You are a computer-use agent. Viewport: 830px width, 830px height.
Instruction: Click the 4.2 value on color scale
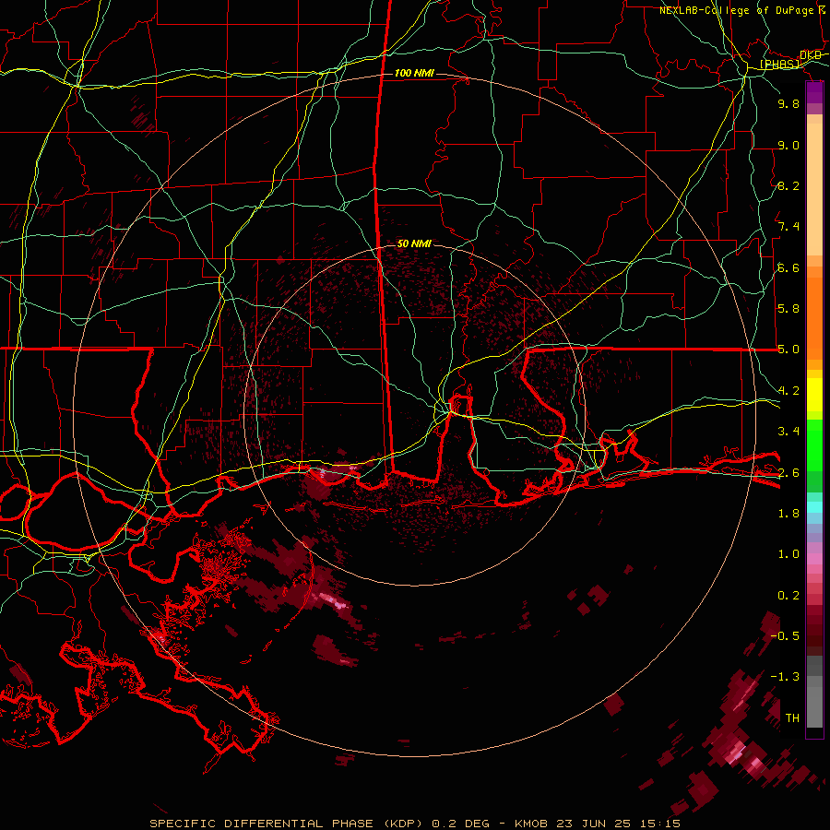[x=788, y=391]
